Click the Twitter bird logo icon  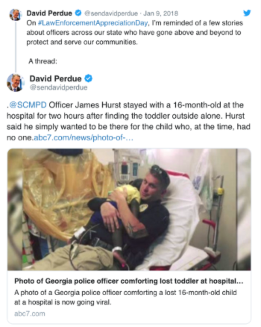(247, 13)
